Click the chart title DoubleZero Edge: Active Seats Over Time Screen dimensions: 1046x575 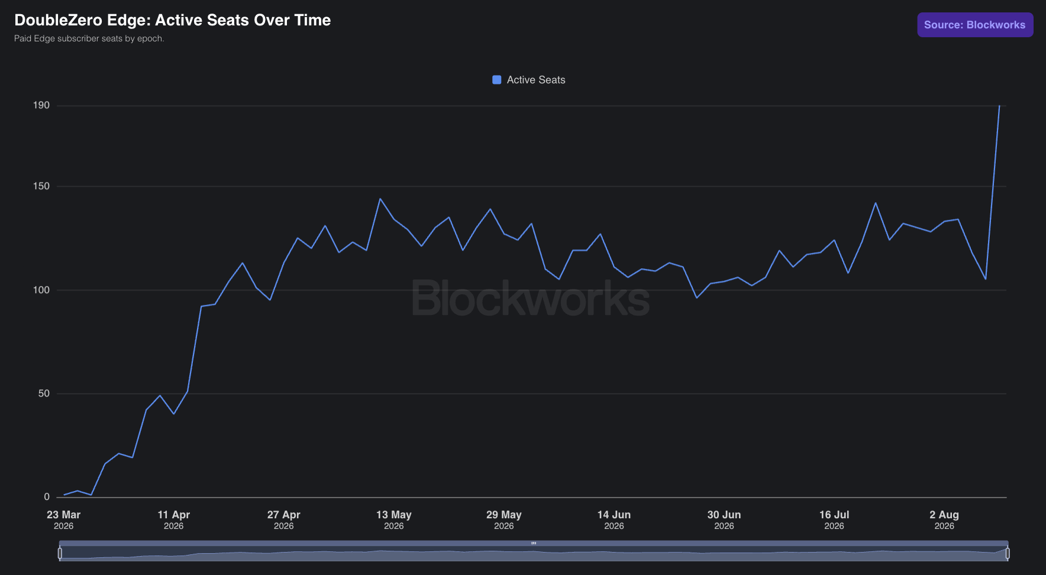tap(172, 20)
